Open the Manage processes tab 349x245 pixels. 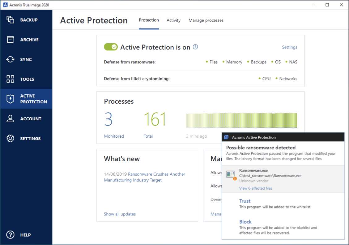(206, 20)
